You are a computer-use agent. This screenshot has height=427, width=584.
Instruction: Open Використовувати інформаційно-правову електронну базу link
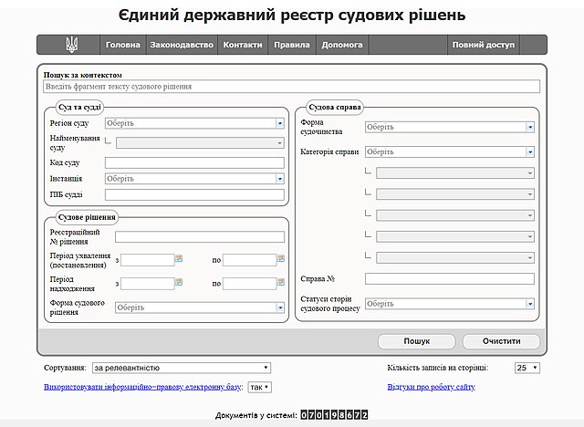click(142, 387)
